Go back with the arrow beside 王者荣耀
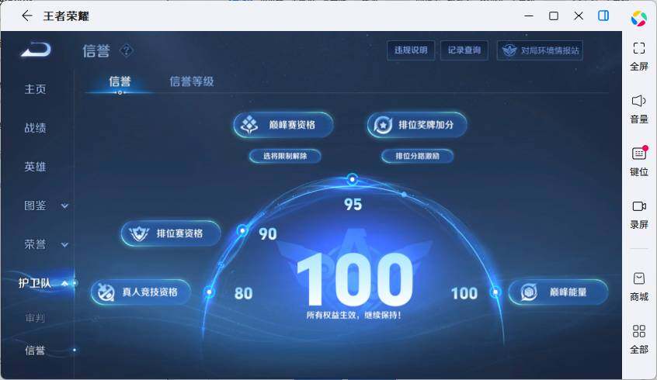 (27, 16)
